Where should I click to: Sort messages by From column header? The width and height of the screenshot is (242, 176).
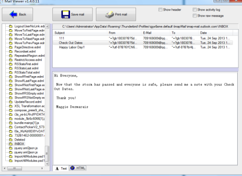(x=124, y=33)
